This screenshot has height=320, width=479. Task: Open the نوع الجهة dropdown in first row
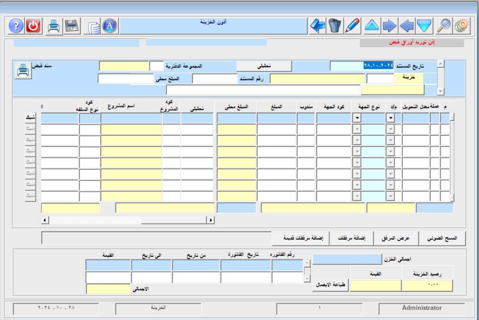pos(357,118)
